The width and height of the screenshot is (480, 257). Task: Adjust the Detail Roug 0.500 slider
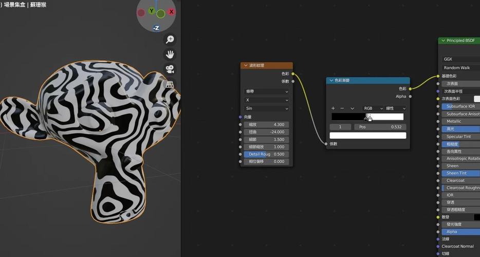coord(266,154)
